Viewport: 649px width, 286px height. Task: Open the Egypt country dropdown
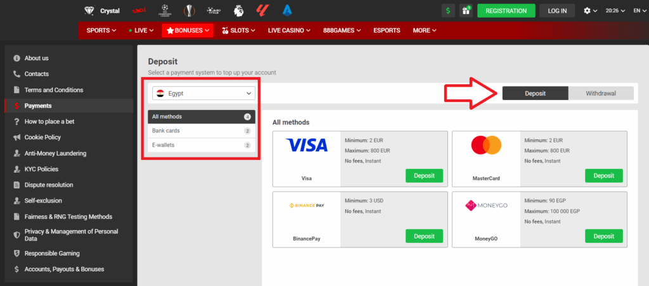pyautogui.click(x=203, y=94)
